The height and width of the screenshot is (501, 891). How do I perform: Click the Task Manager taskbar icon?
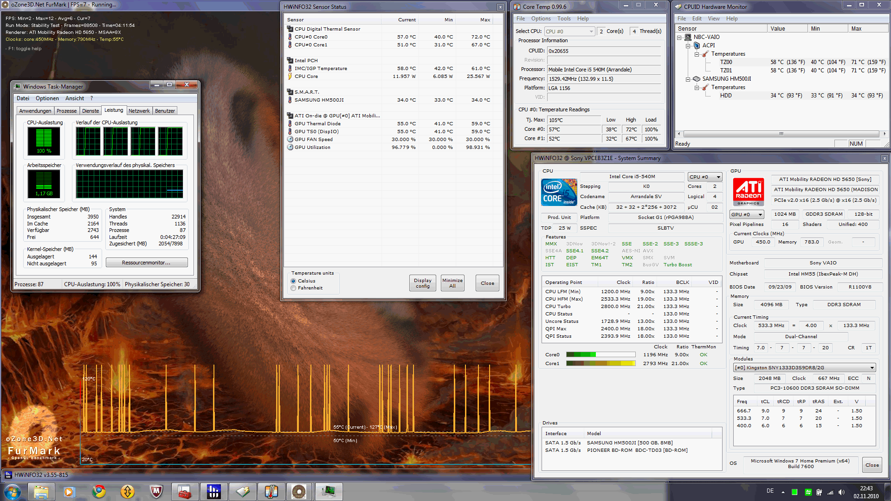click(x=329, y=491)
